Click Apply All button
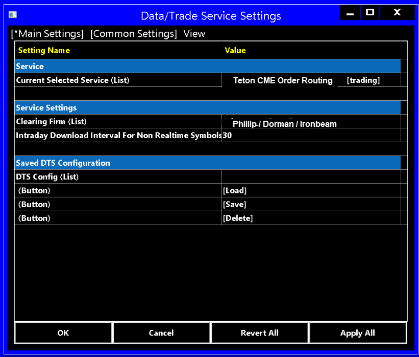The width and height of the screenshot is (419, 357). pyautogui.click(x=357, y=333)
